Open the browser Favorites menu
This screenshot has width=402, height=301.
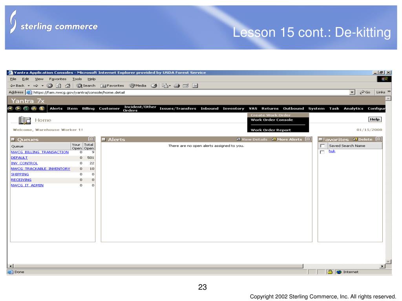[58, 79]
